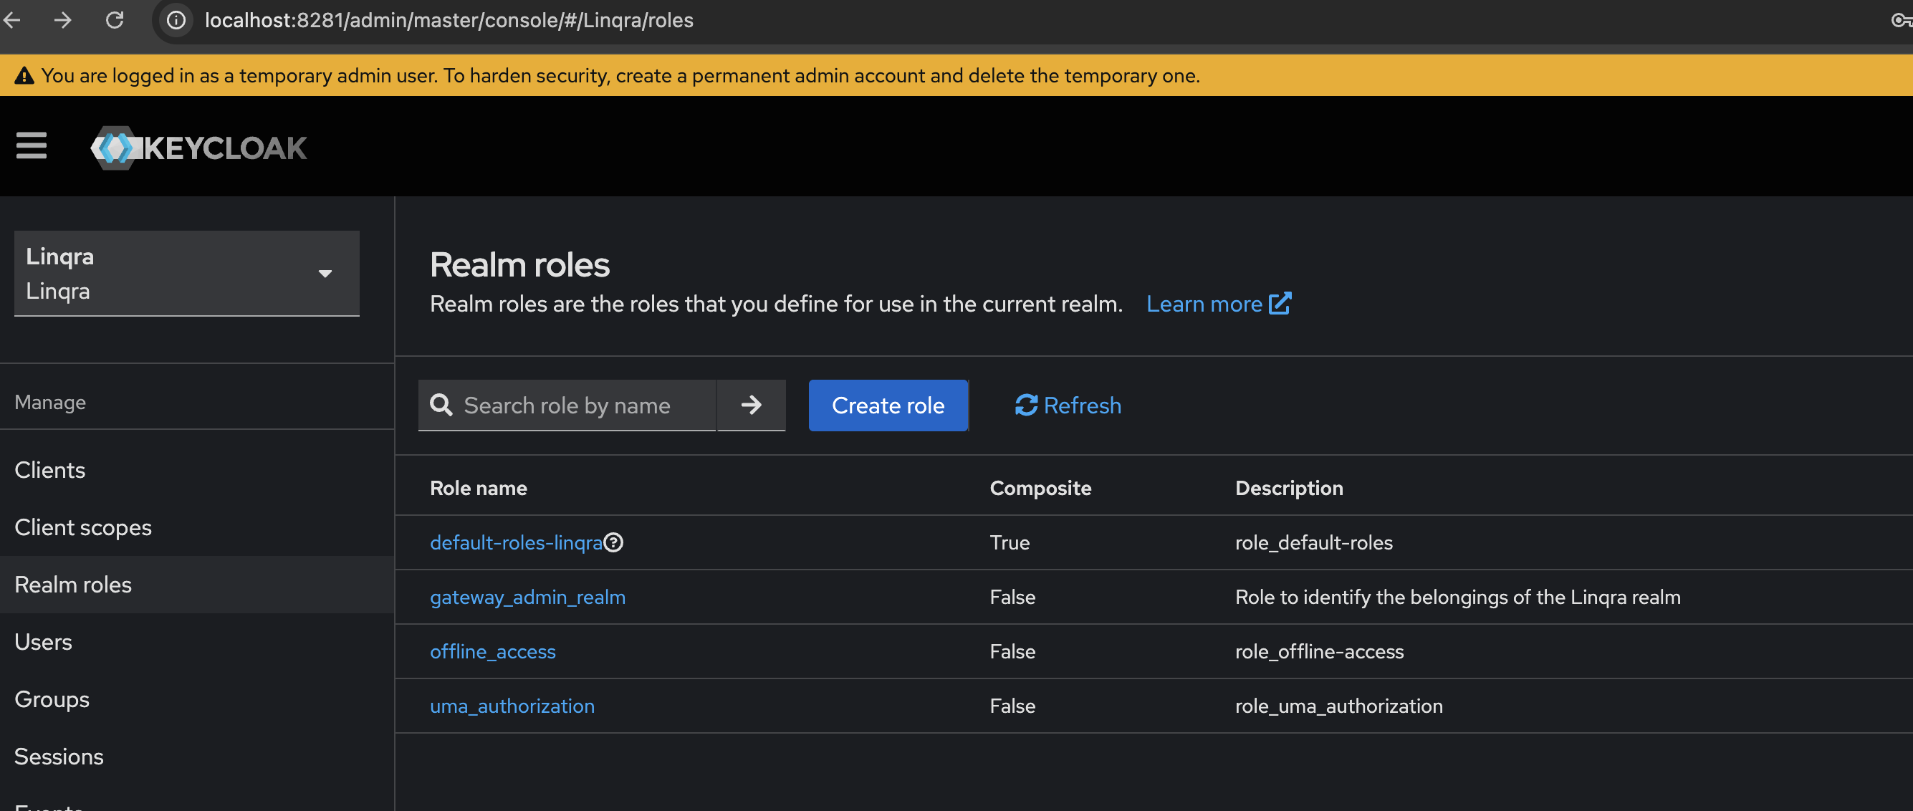Expand the Linqra realm selector dropdown
The height and width of the screenshot is (811, 1913).
(325, 273)
